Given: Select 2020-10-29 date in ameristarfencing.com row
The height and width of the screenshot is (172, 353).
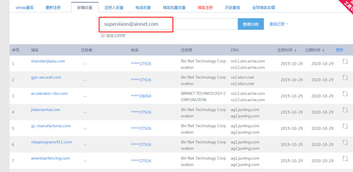Looking at the screenshot, I should point(323,161).
